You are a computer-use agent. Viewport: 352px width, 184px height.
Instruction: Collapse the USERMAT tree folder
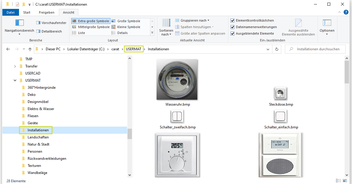[x=15, y=80]
